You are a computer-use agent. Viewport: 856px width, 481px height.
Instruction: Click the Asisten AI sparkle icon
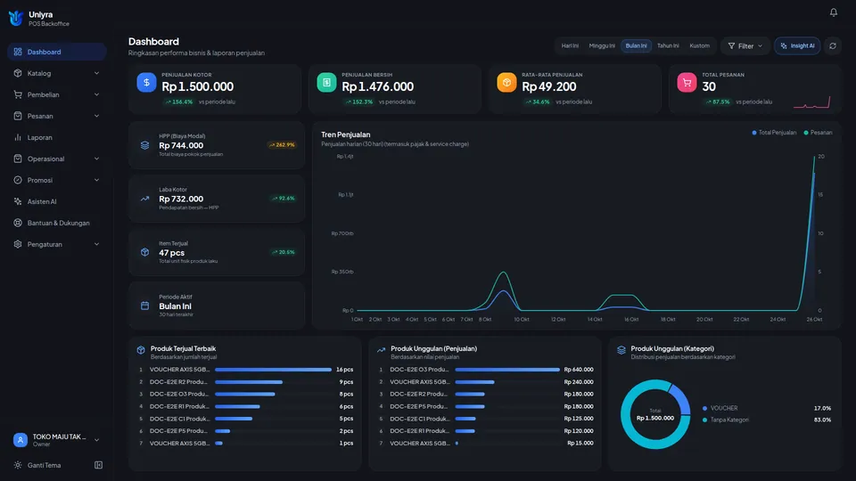pos(18,201)
